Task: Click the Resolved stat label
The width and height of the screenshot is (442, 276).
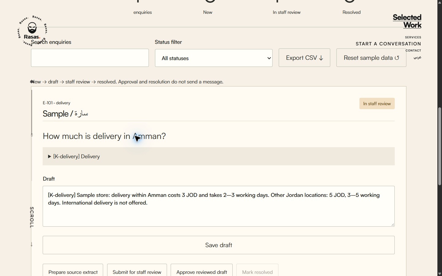Action: 351,12
